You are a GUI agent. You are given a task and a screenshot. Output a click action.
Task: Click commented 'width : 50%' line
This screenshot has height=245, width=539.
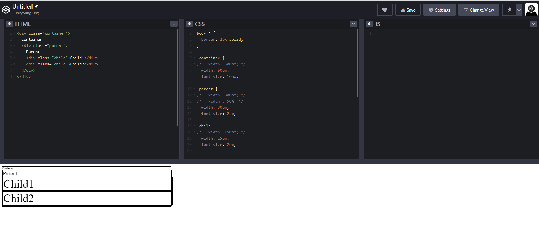(x=220, y=101)
